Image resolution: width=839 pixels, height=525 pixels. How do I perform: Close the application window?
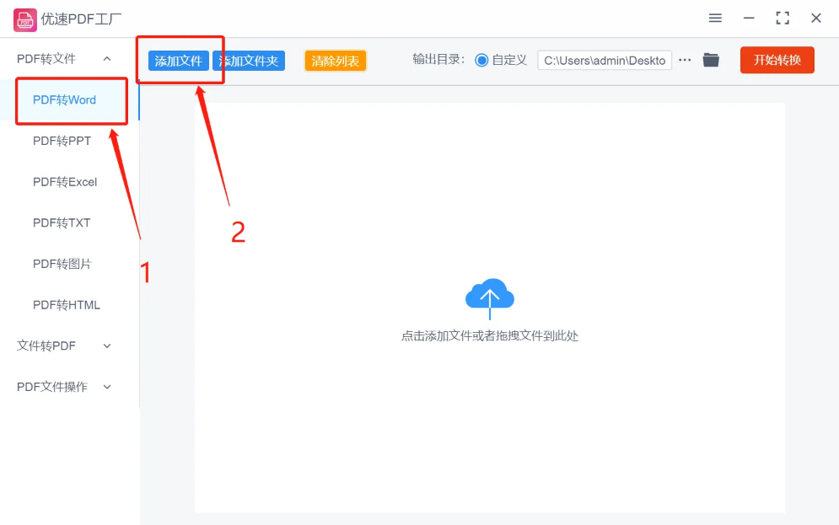tap(816, 19)
